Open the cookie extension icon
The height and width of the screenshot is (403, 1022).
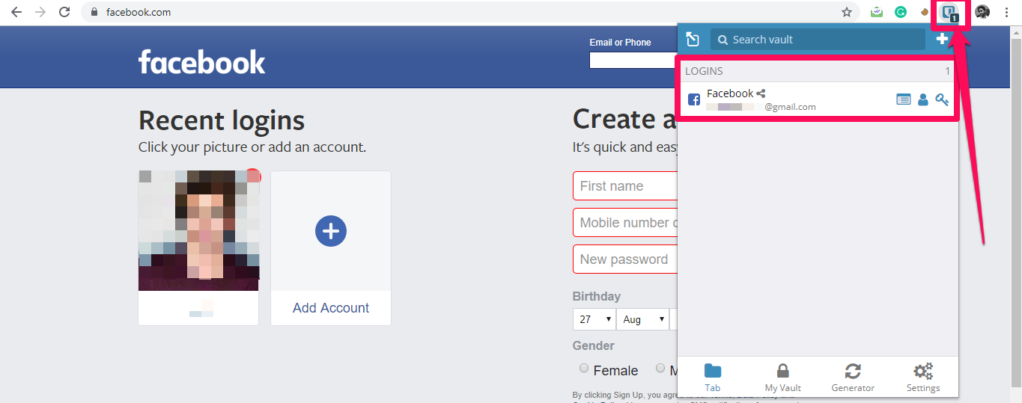click(926, 12)
